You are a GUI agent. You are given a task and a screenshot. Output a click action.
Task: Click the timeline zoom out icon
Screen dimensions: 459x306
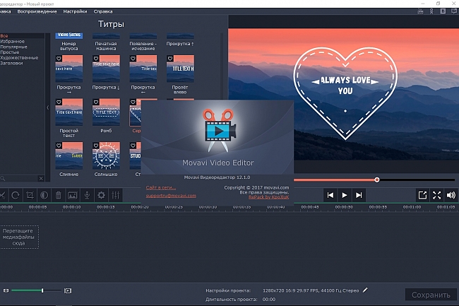point(6,290)
